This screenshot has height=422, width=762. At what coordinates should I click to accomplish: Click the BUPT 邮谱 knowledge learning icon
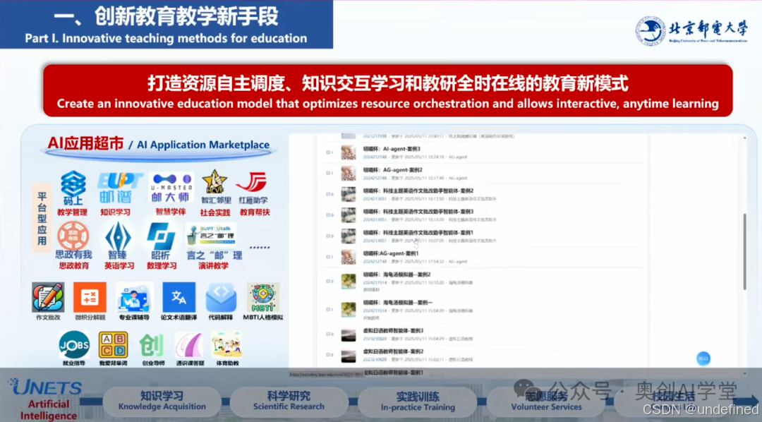(x=120, y=187)
